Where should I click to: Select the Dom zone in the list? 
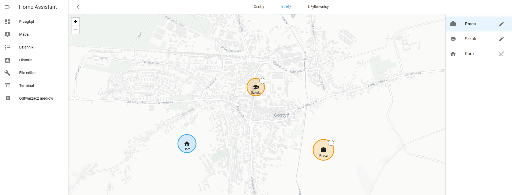[469, 54]
